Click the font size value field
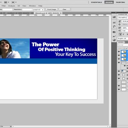Image resolution: width=128 pixels, height=128 pixels. coord(125,21)
